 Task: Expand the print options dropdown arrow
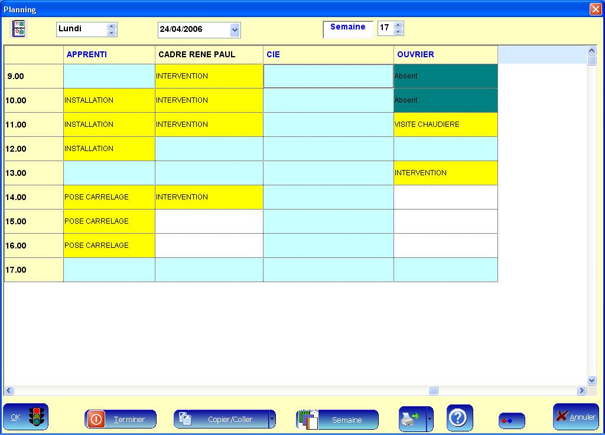(430, 419)
